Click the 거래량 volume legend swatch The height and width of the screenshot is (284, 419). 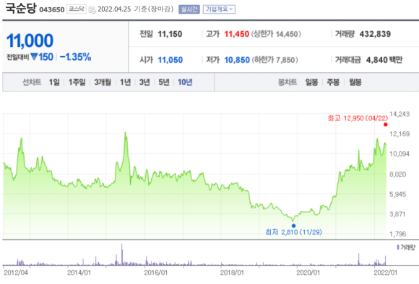[x=398, y=247]
